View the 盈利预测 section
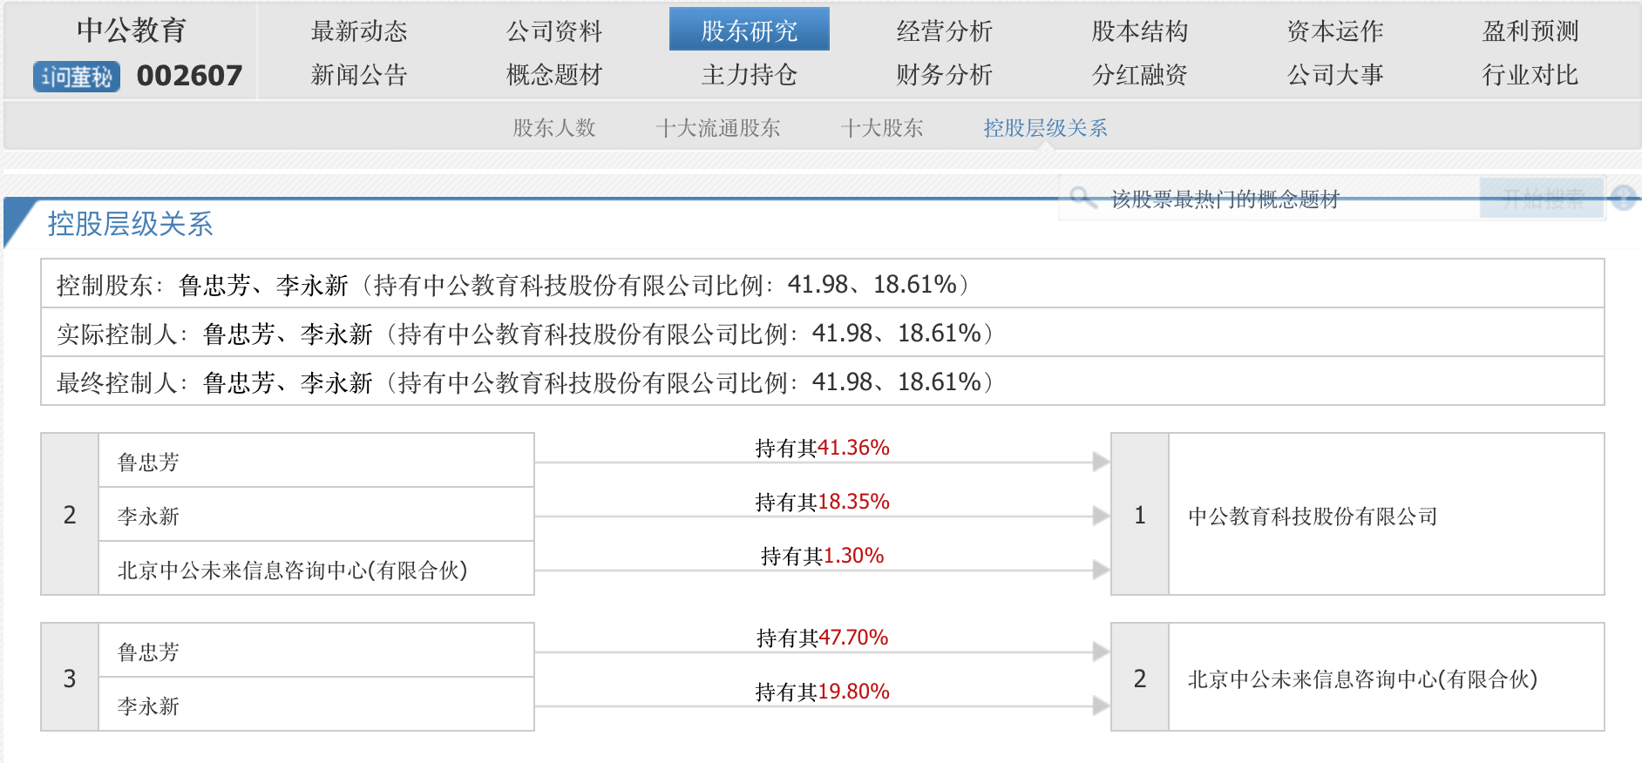The width and height of the screenshot is (1642, 763). pos(1530,31)
